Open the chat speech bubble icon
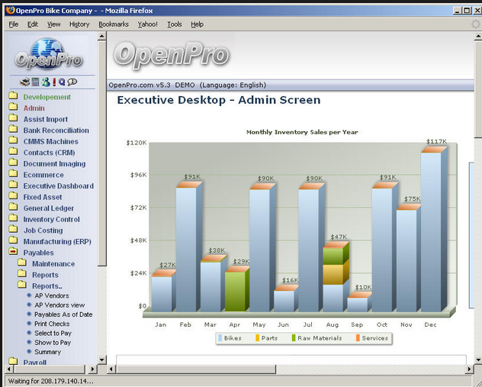 click(x=72, y=82)
